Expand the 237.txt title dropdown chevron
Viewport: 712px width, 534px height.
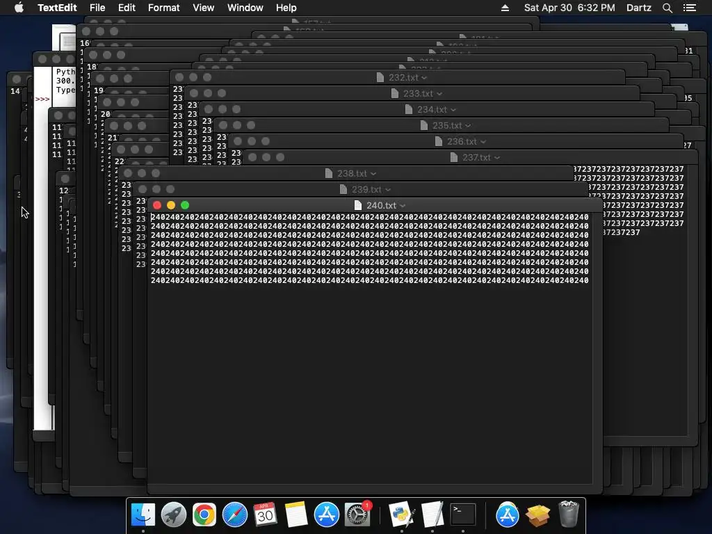coord(497,158)
